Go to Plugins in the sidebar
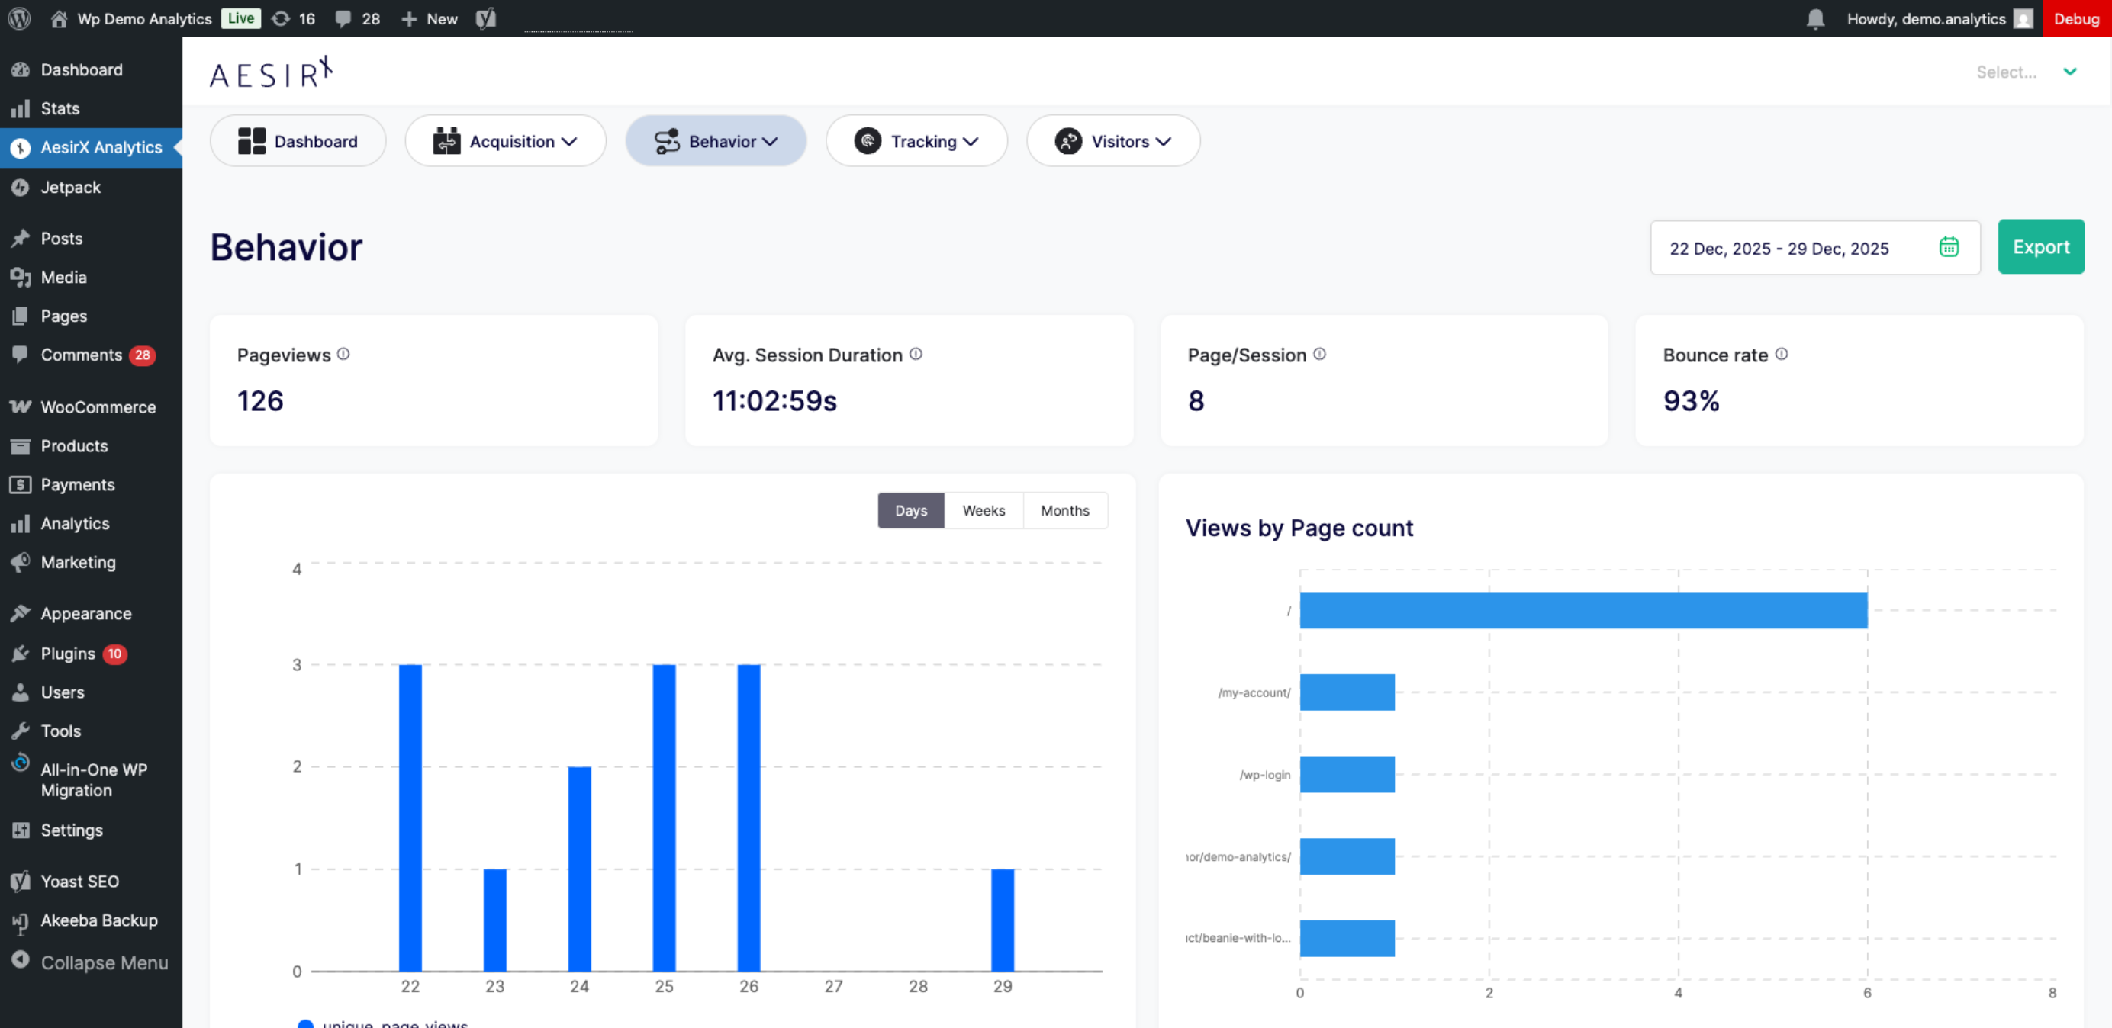 click(x=68, y=654)
